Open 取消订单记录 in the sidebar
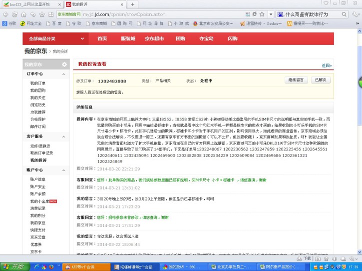This screenshot has width=362, height=271. pyautogui.click(x=41, y=153)
